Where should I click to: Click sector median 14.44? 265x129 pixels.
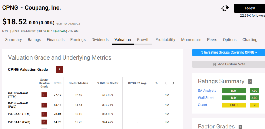pyautogui.click(x=78, y=105)
